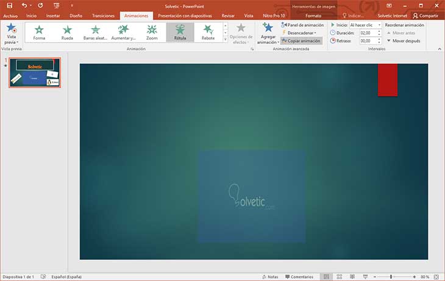Image resolution: width=445 pixels, height=281 pixels.
Task: Click the Solvetic Internet account name
Action: (x=392, y=16)
